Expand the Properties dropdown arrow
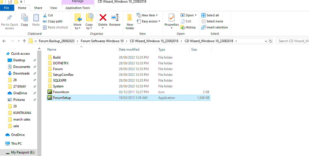309x156 pixels. point(172,28)
